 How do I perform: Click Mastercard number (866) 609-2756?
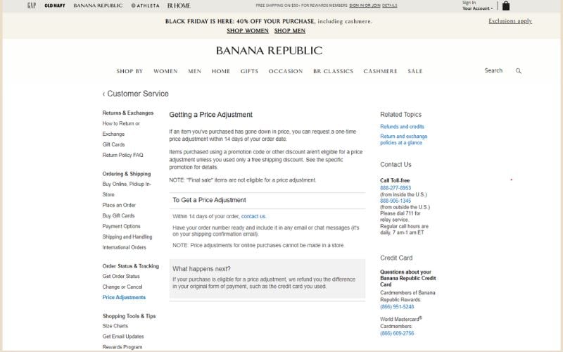click(x=397, y=333)
